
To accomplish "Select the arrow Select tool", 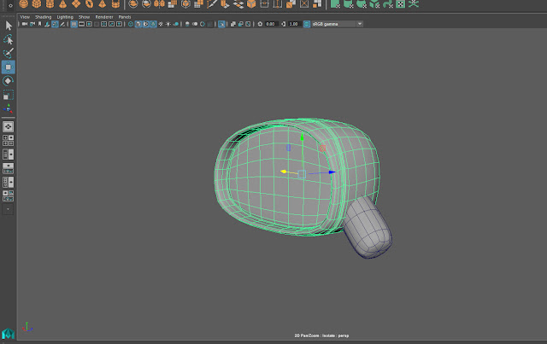I will (x=9, y=26).
